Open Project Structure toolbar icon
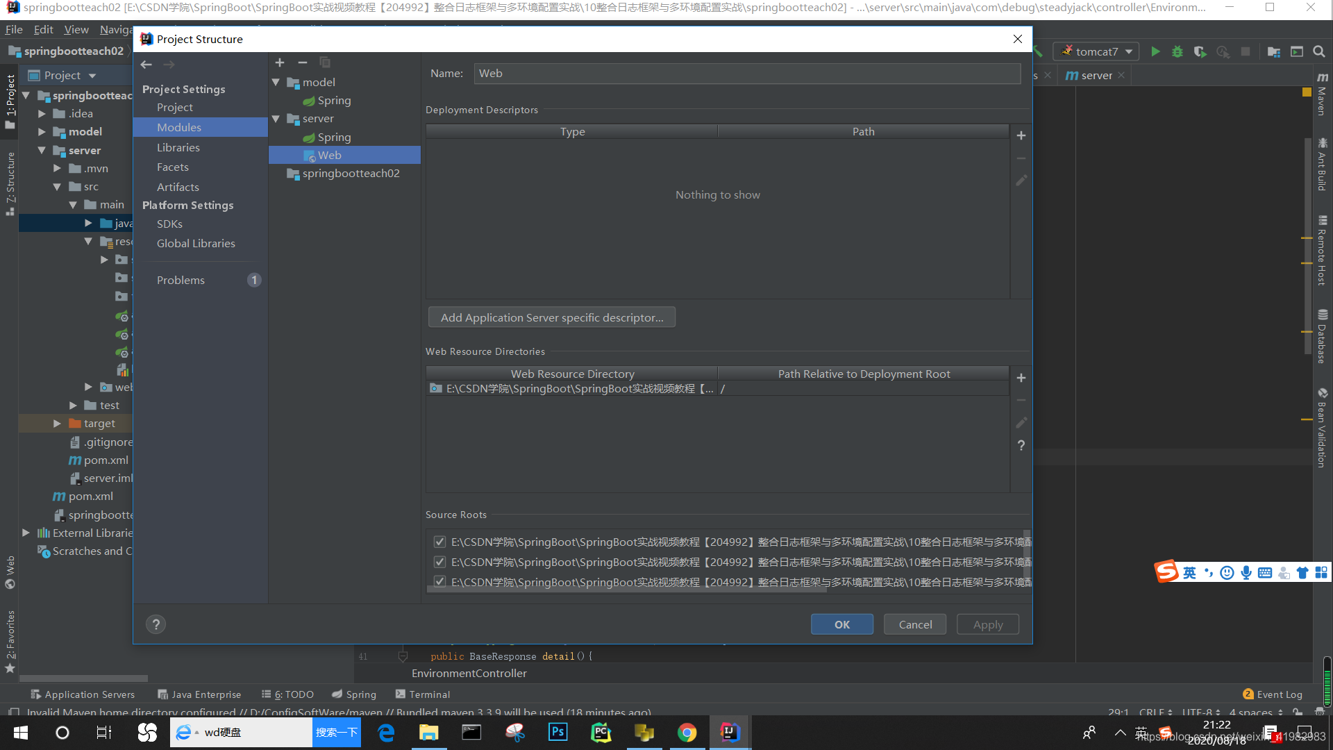 click(x=1274, y=52)
